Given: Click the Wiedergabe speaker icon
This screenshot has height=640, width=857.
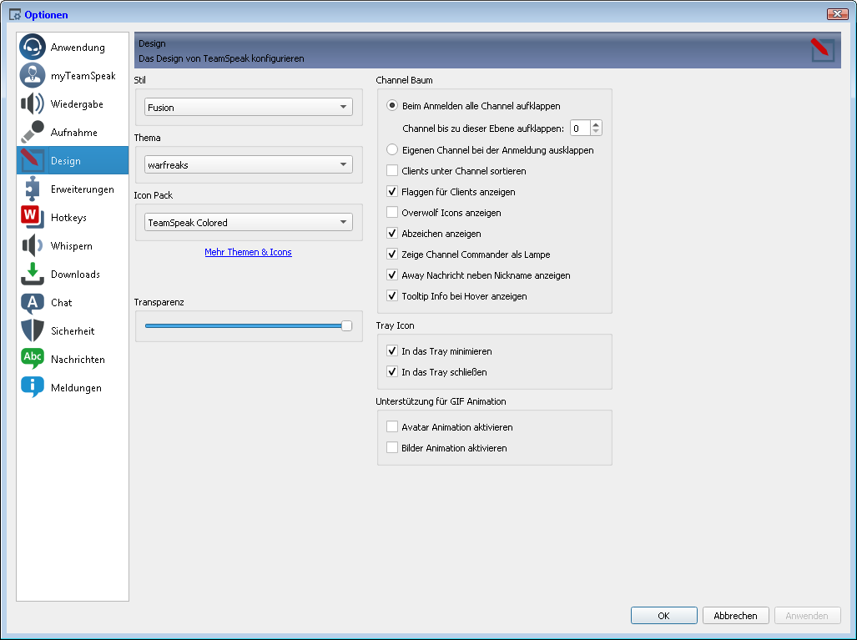Looking at the screenshot, I should click(x=33, y=103).
